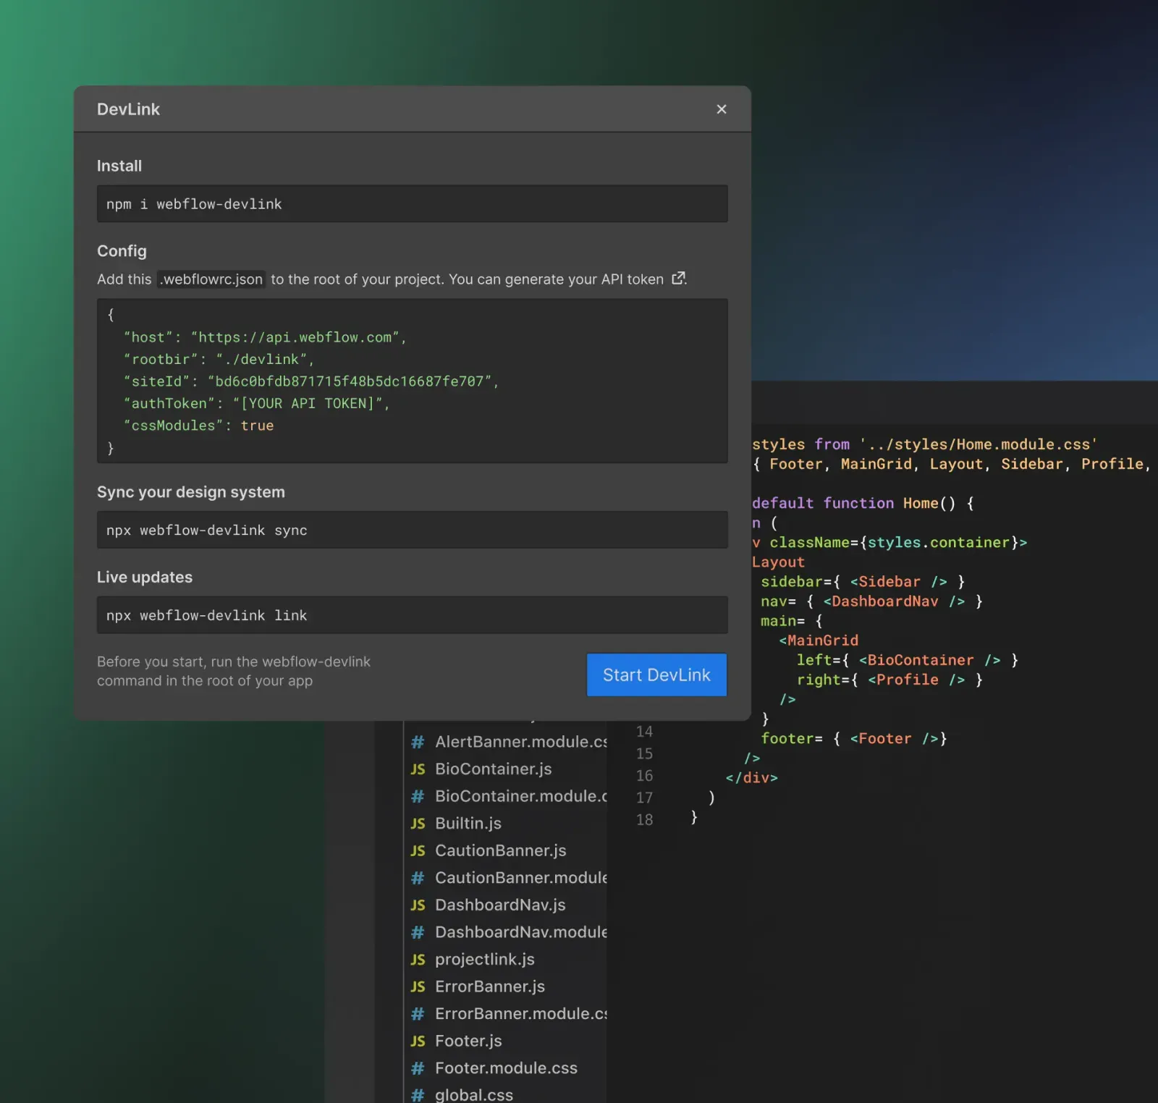This screenshot has width=1158, height=1103.
Task: Click the JS icon beside BioContainer.js
Action: pyautogui.click(x=418, y=769)
